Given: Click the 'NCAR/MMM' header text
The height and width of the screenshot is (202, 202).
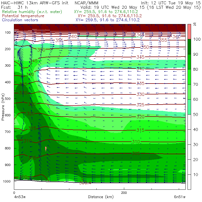Looking at the screenshot, I should [x=87, y=3].
